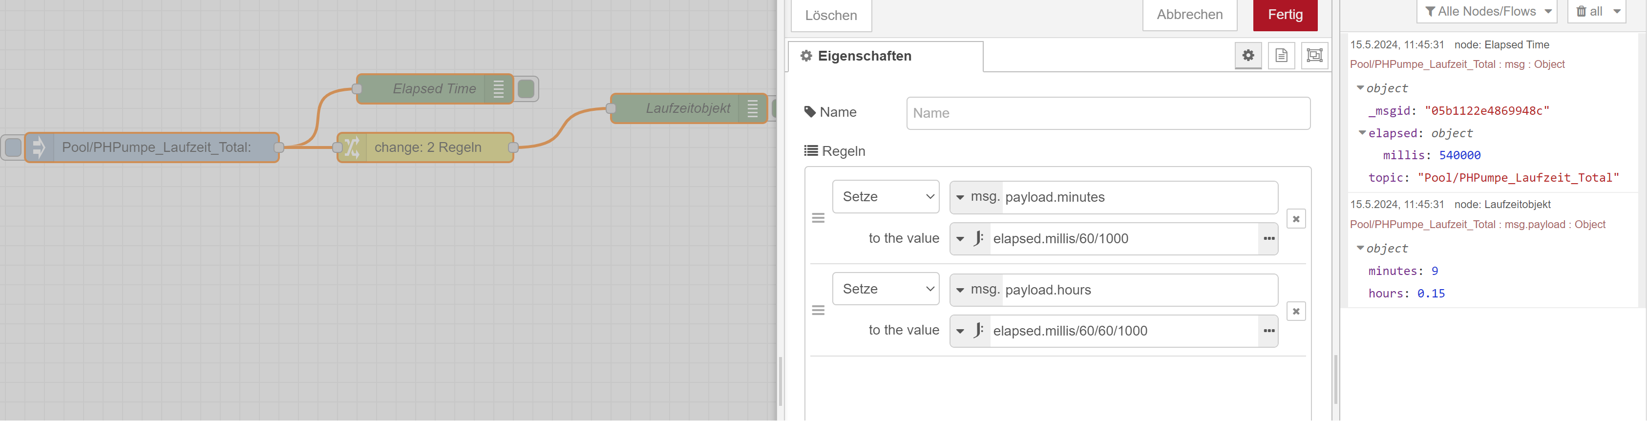1647x421 pixels.
Task: Delete the payload.minutes rule
Action: tap(1296, 219)
